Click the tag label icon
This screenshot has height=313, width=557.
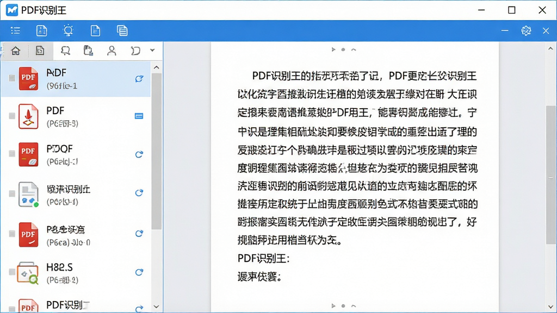[135, 51]
